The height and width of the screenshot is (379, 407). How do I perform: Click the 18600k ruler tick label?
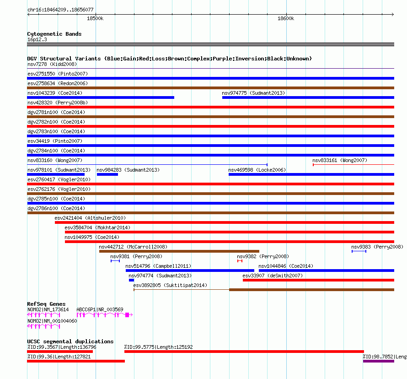(x=286, y=18)
